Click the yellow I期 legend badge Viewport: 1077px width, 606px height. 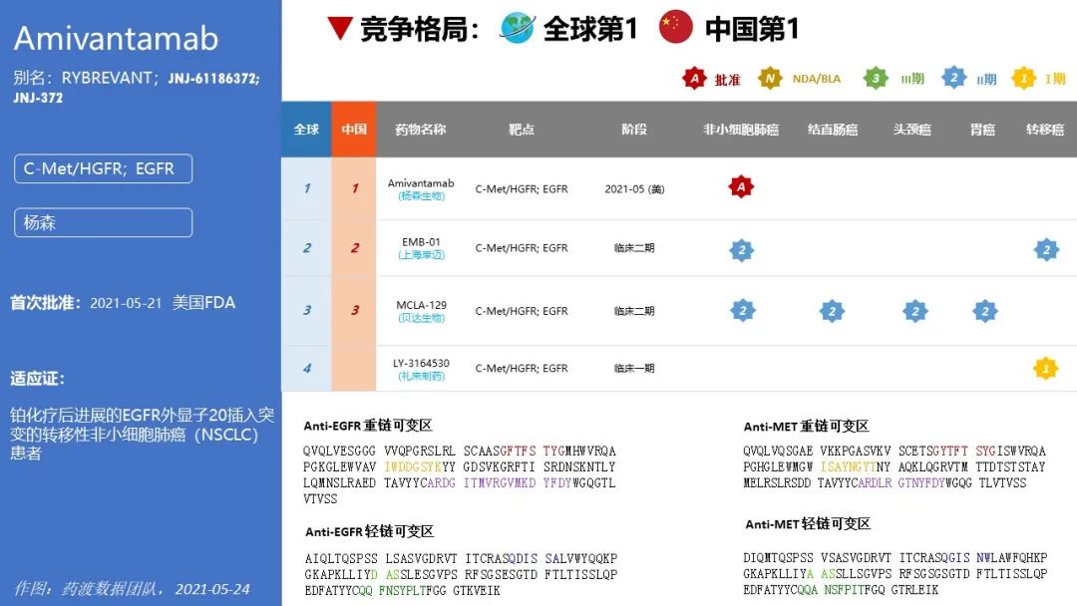click(1023, 78)
